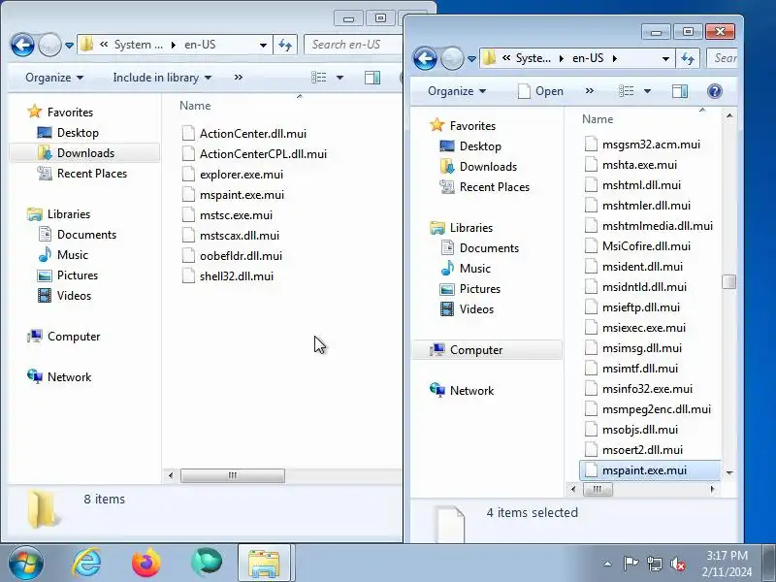The width and height of the screenshot is (776, 582).
Task: Click change view icon in left window
Action: (x=319, y=78)
